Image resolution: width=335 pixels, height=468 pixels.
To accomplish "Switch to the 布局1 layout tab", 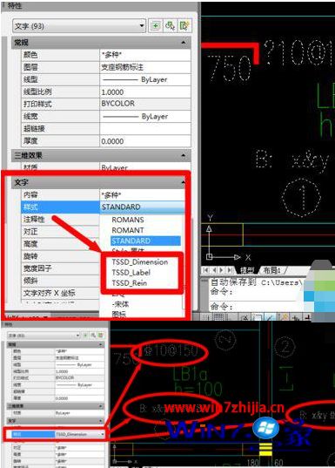I will 271,270.
